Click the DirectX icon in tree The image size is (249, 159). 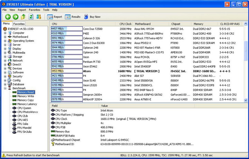pos(10,64)
